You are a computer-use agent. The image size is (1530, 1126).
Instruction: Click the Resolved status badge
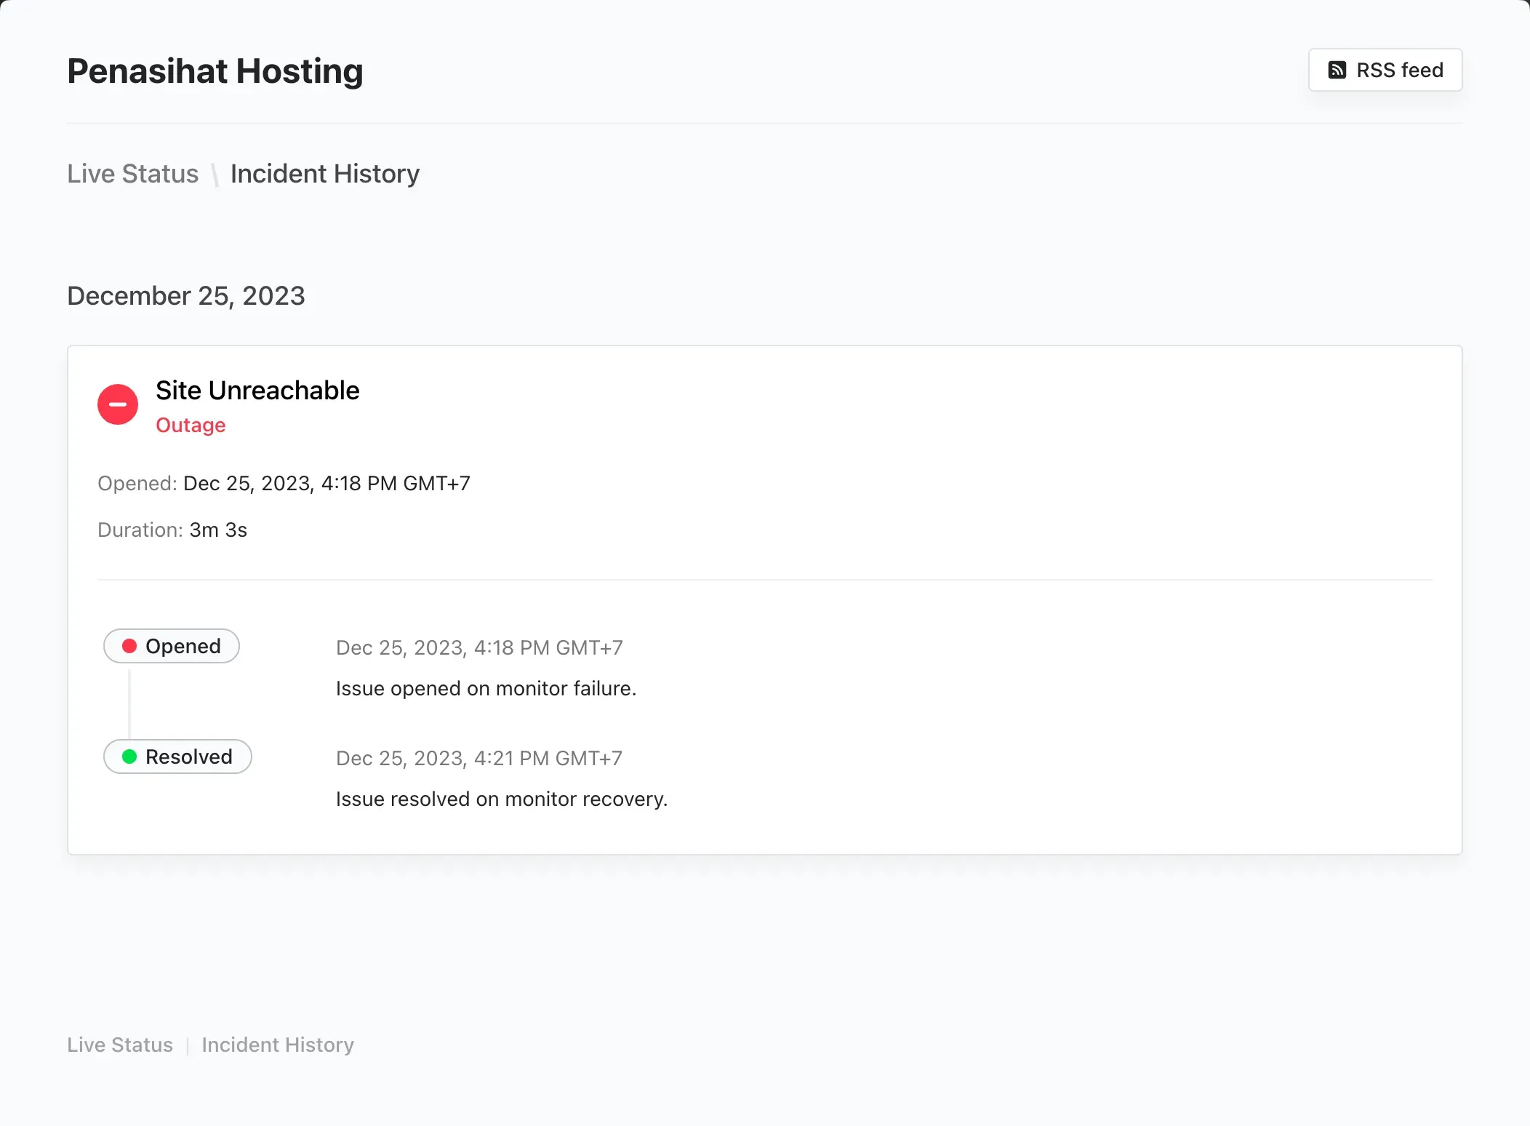click(177, 756)
